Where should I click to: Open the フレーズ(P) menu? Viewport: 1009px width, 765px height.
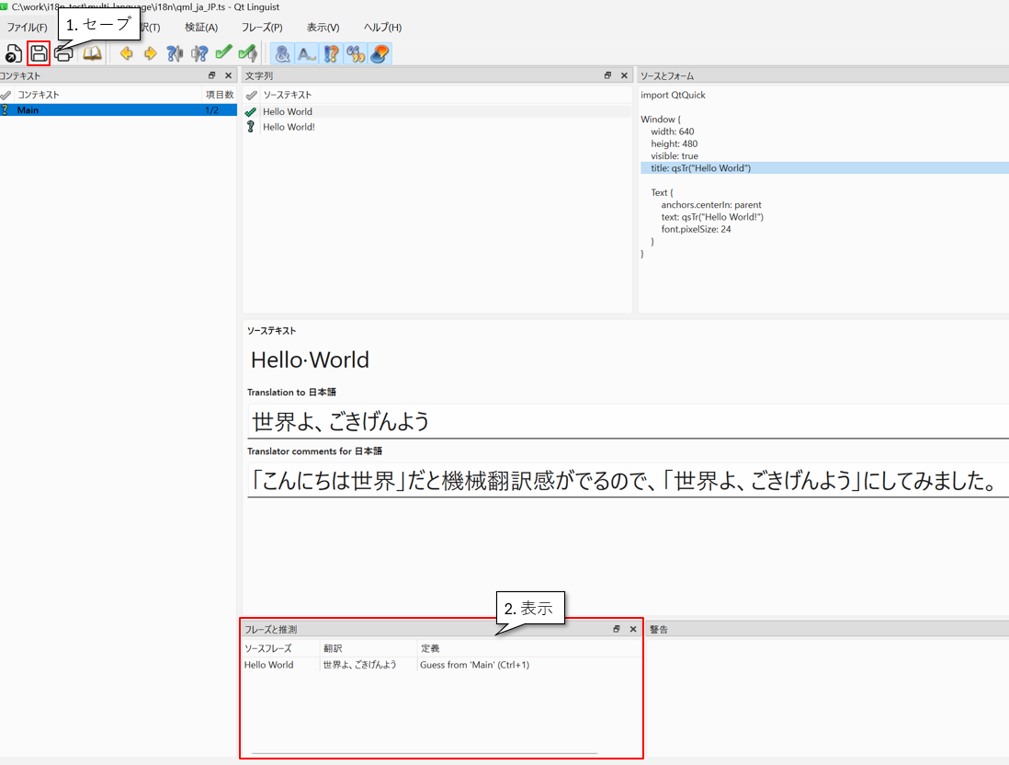(x=262, y=28)
